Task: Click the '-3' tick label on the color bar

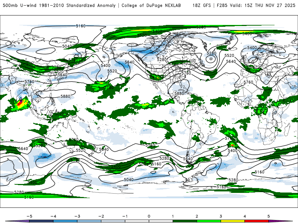Action: click(77, 216)
